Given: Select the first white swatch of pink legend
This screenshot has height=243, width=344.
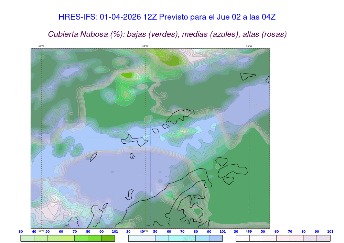Looking at the screenshot, I should coord(243,238).
